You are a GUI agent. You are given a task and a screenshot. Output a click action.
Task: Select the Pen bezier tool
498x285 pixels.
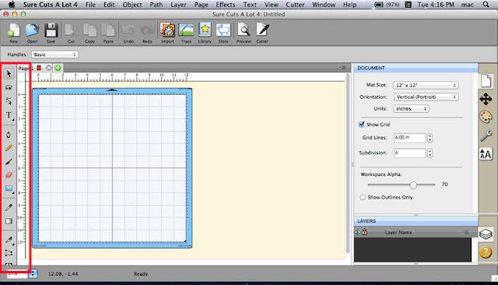click(9, 135)
